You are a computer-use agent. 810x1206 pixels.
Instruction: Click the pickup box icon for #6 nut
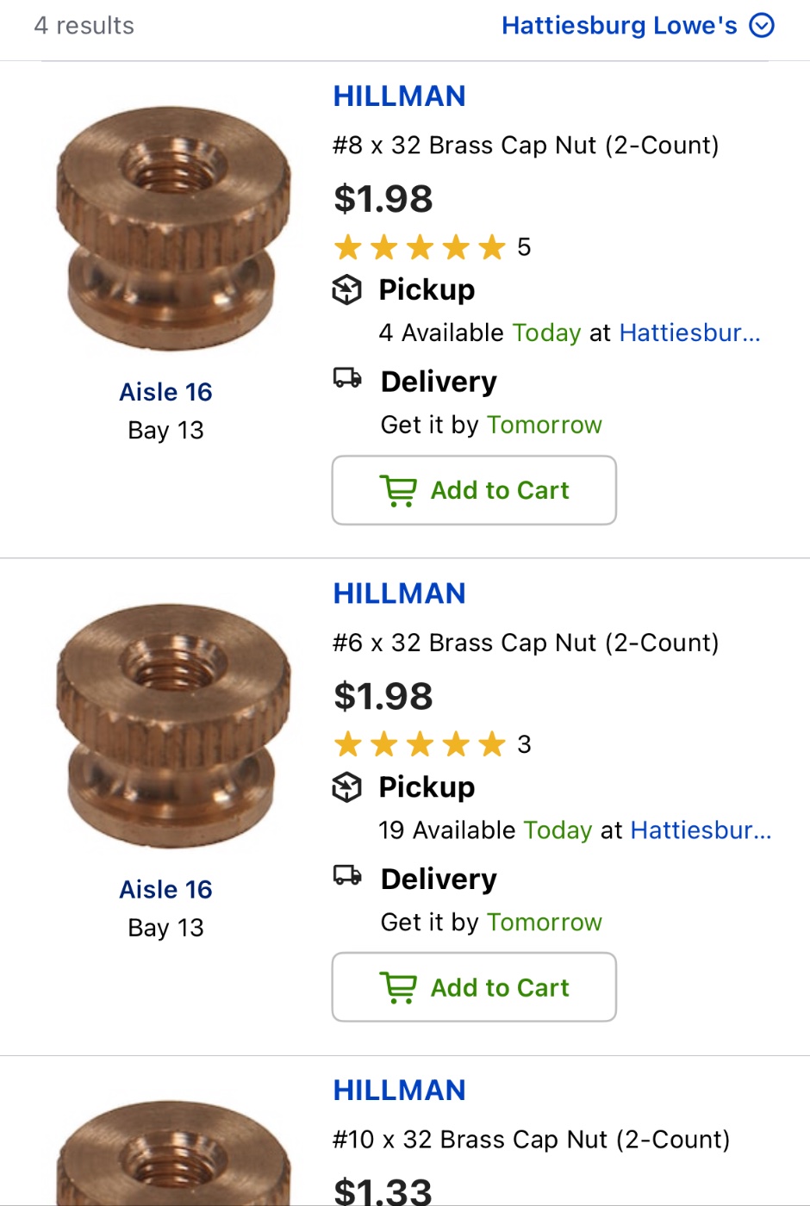346,787
